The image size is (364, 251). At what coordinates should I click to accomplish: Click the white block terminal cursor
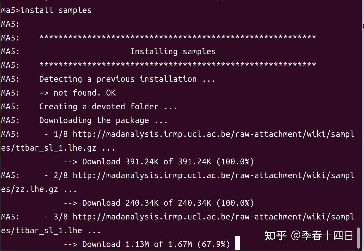click(237, 243)
